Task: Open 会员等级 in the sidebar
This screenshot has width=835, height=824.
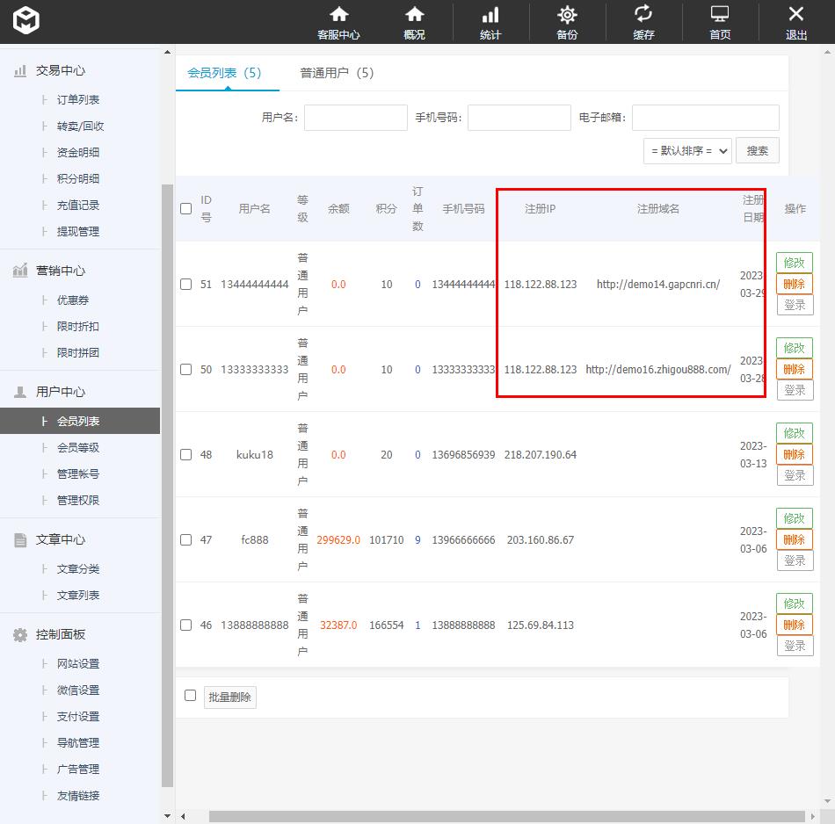Action: pos(78,448)
